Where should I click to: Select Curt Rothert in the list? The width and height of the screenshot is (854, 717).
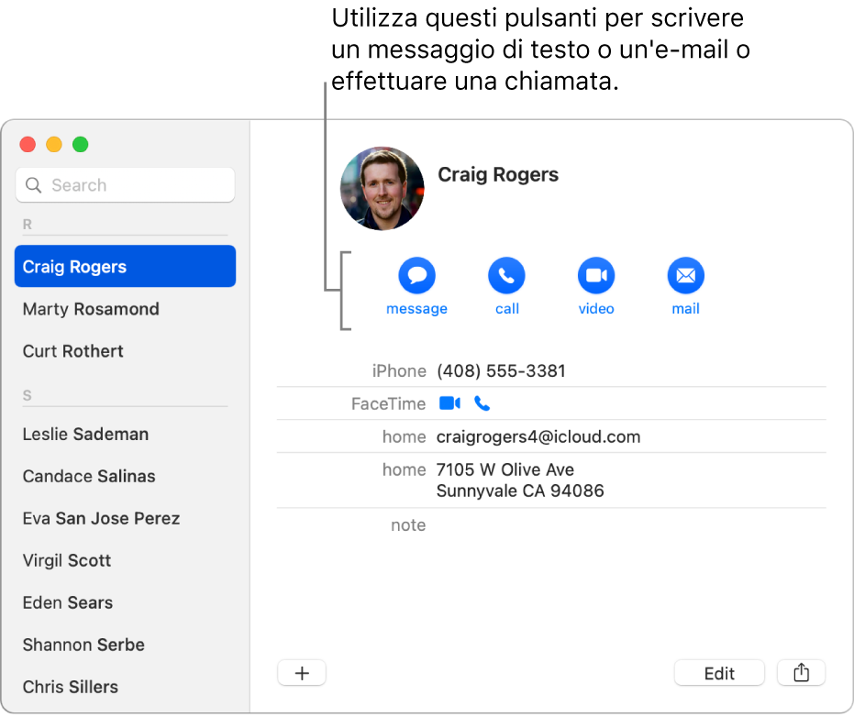coord(126,351)
